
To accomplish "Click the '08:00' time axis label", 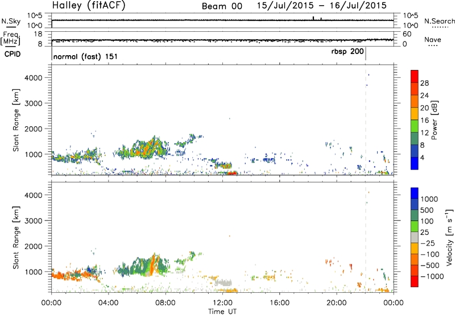I will coord(166,303).
